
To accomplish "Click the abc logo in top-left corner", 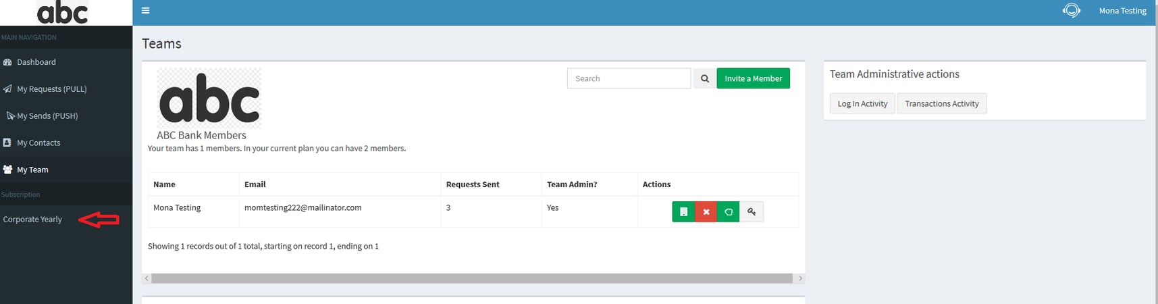I will coord(63,13).
